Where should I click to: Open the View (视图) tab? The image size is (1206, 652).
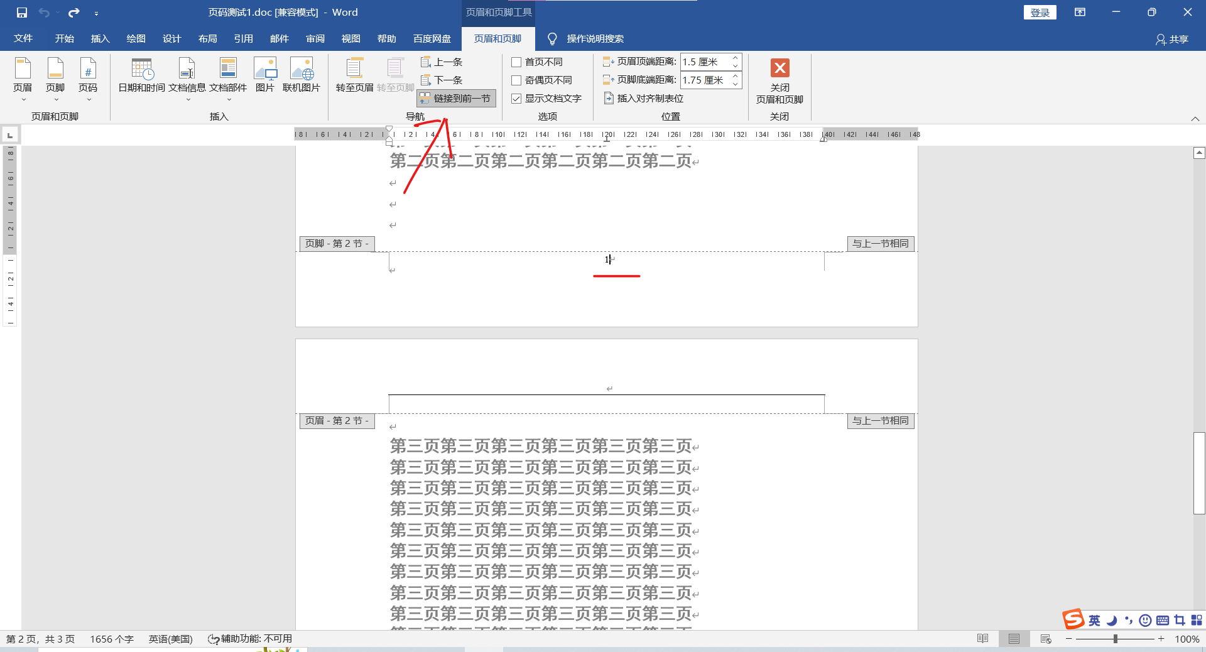click(351, 39)
